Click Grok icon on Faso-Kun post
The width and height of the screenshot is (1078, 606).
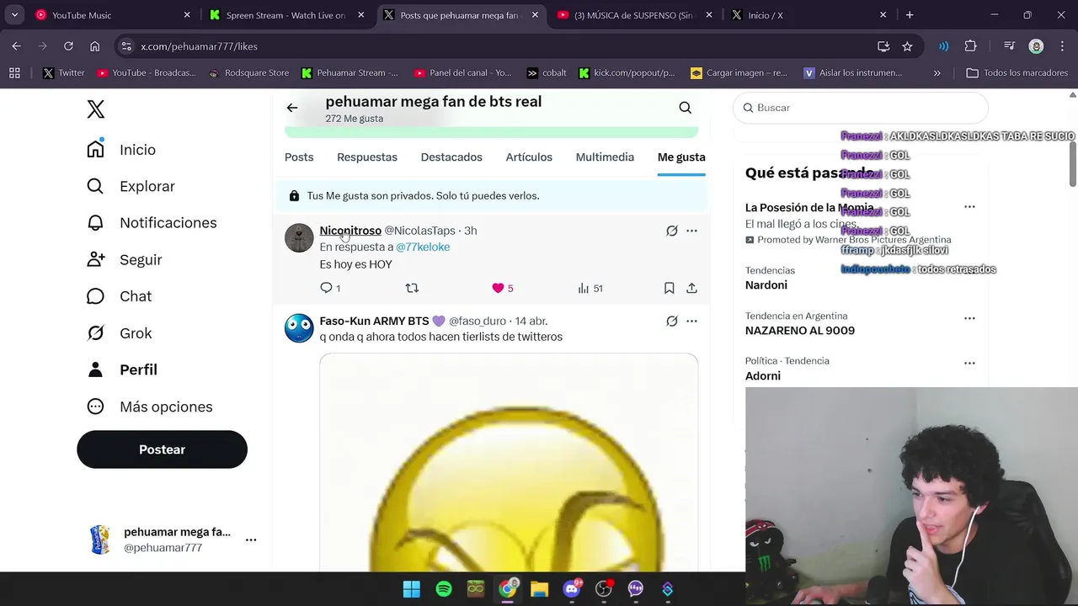coord(672,322)
